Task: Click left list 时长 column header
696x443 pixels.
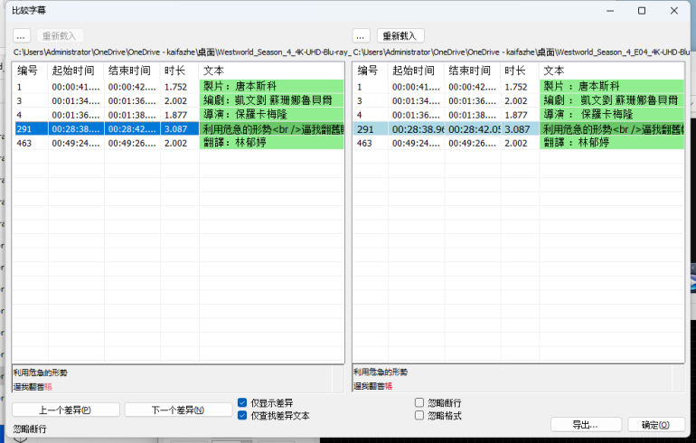Action: 180,71
